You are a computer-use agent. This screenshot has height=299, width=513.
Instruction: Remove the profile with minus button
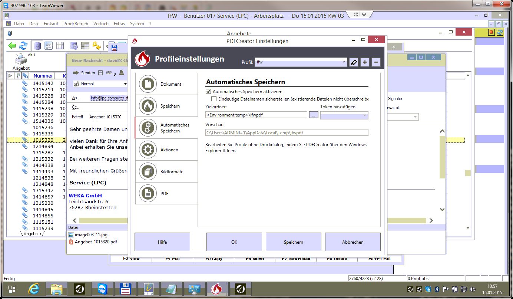point(376,62)
